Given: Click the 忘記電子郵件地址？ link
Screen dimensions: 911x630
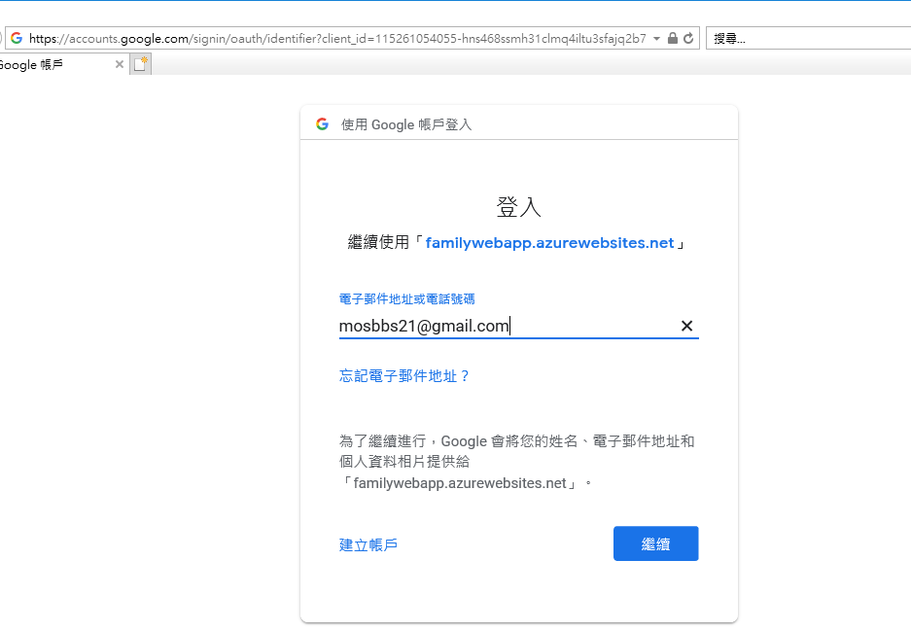Looking at the screenshot, I should click(x=404, y=376).
